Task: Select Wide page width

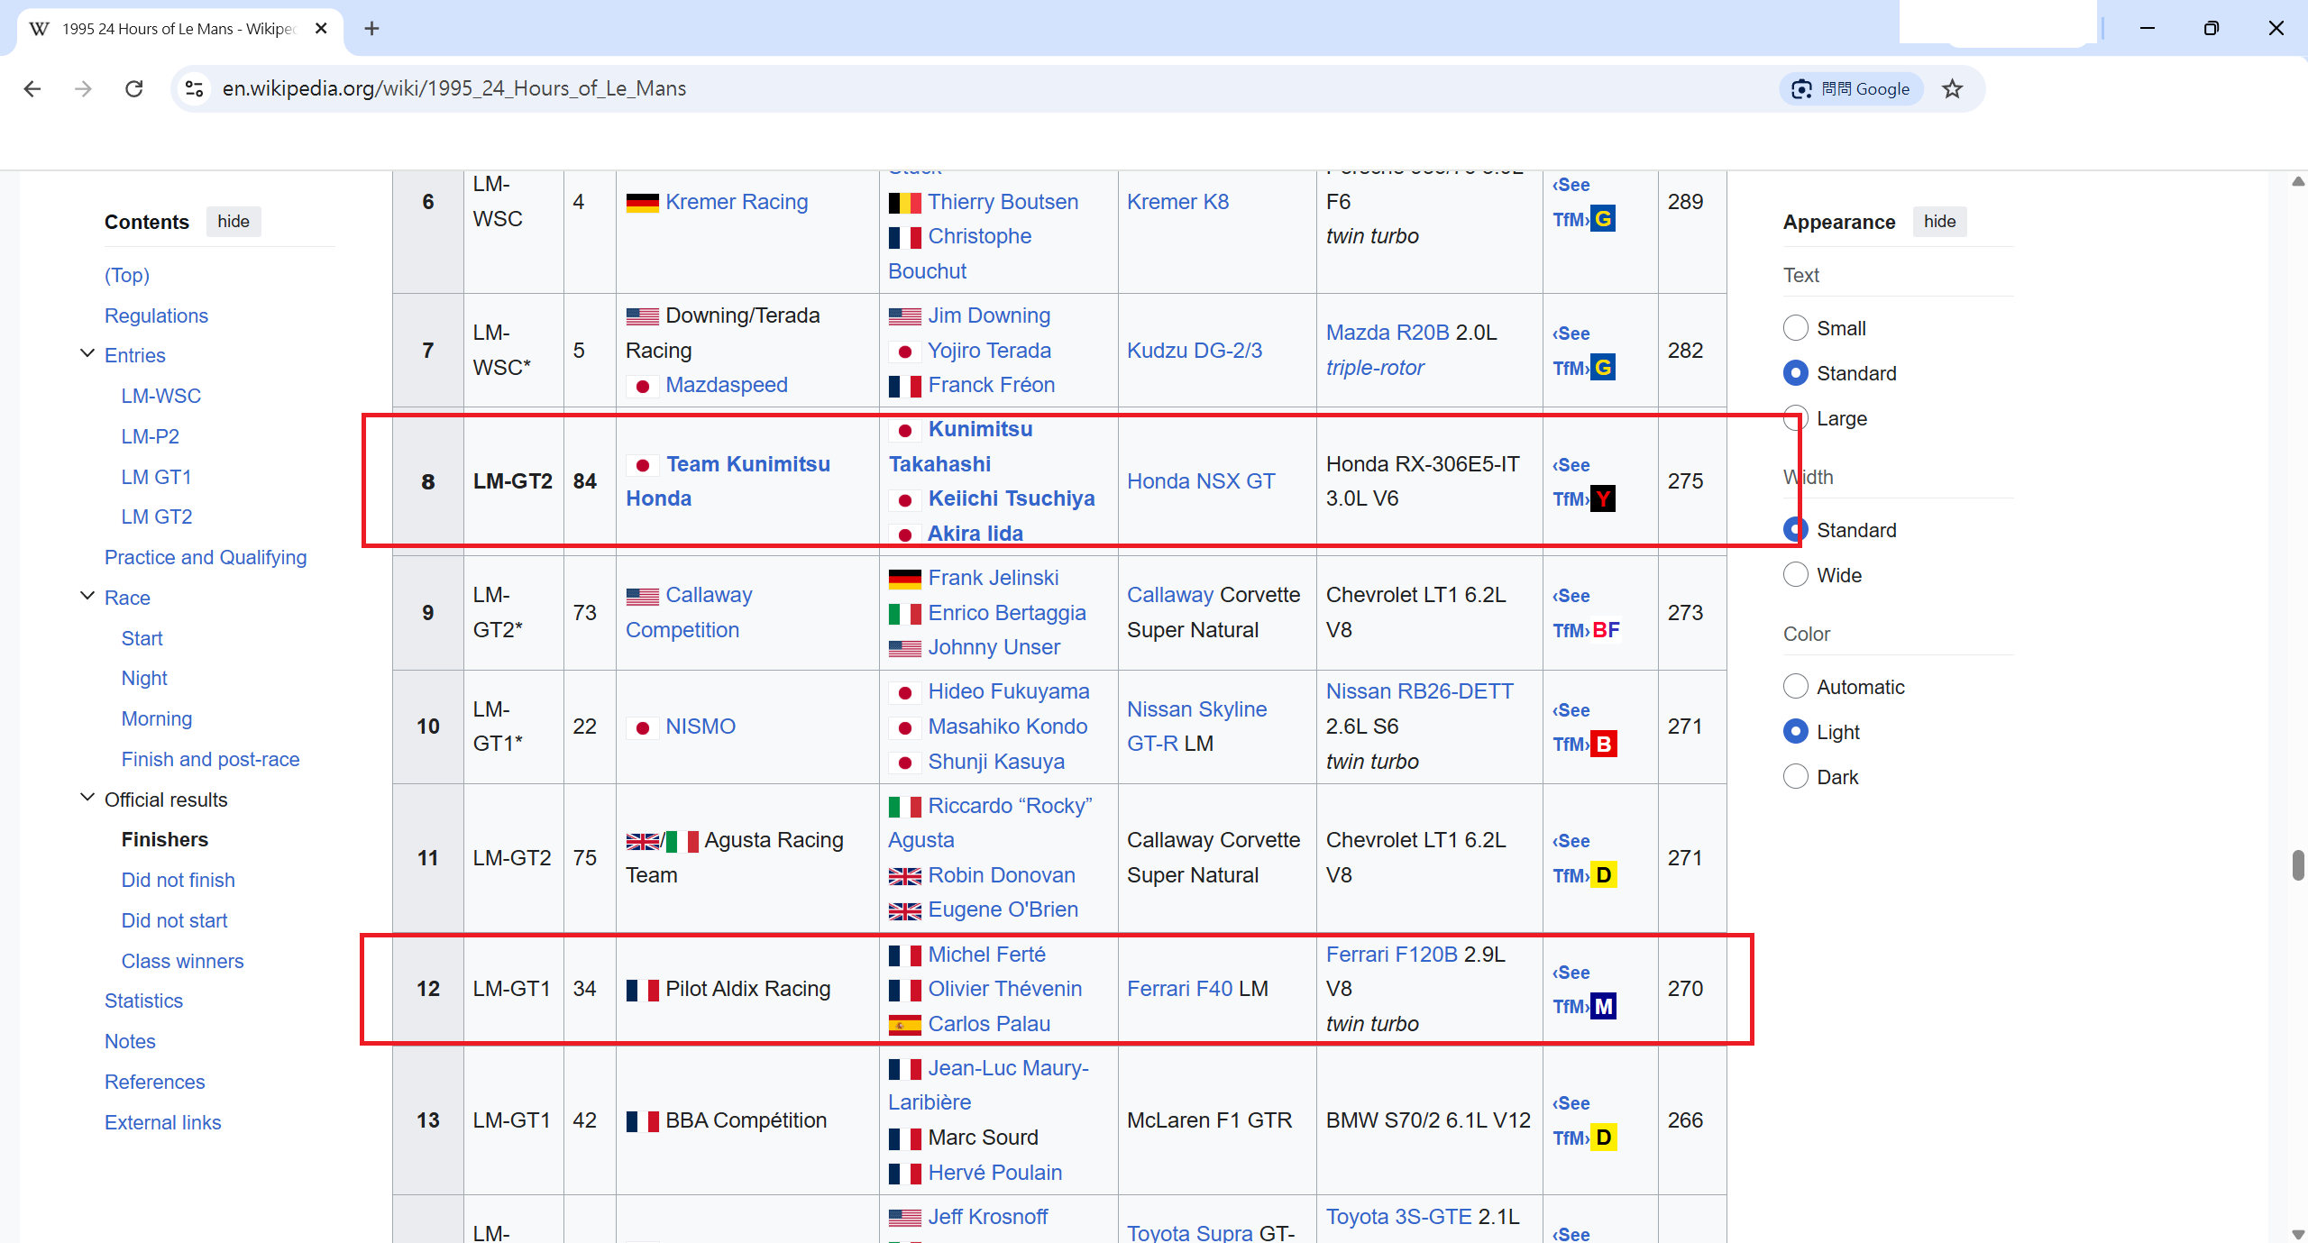Action: (x=1796, y=575)
